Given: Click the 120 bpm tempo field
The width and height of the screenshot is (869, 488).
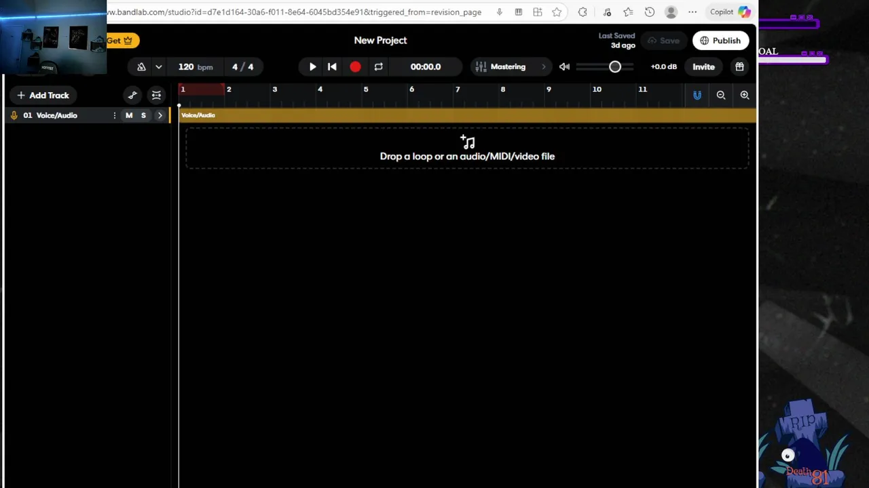Looking at the screenshot, I should click(196, 67).
